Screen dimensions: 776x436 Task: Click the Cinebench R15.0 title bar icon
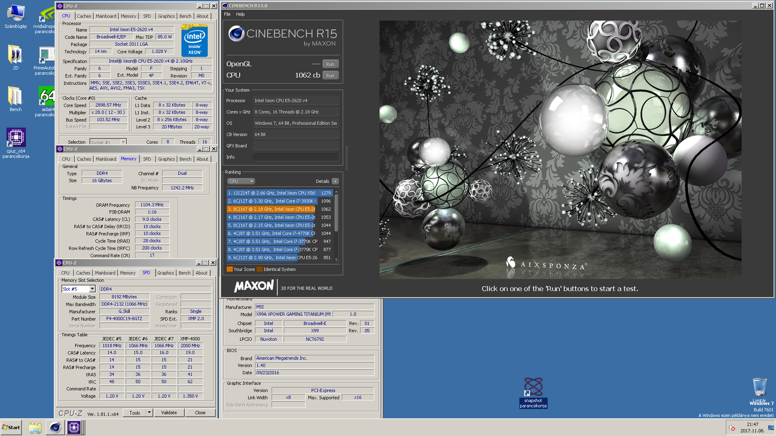click(x=225, y=6)
